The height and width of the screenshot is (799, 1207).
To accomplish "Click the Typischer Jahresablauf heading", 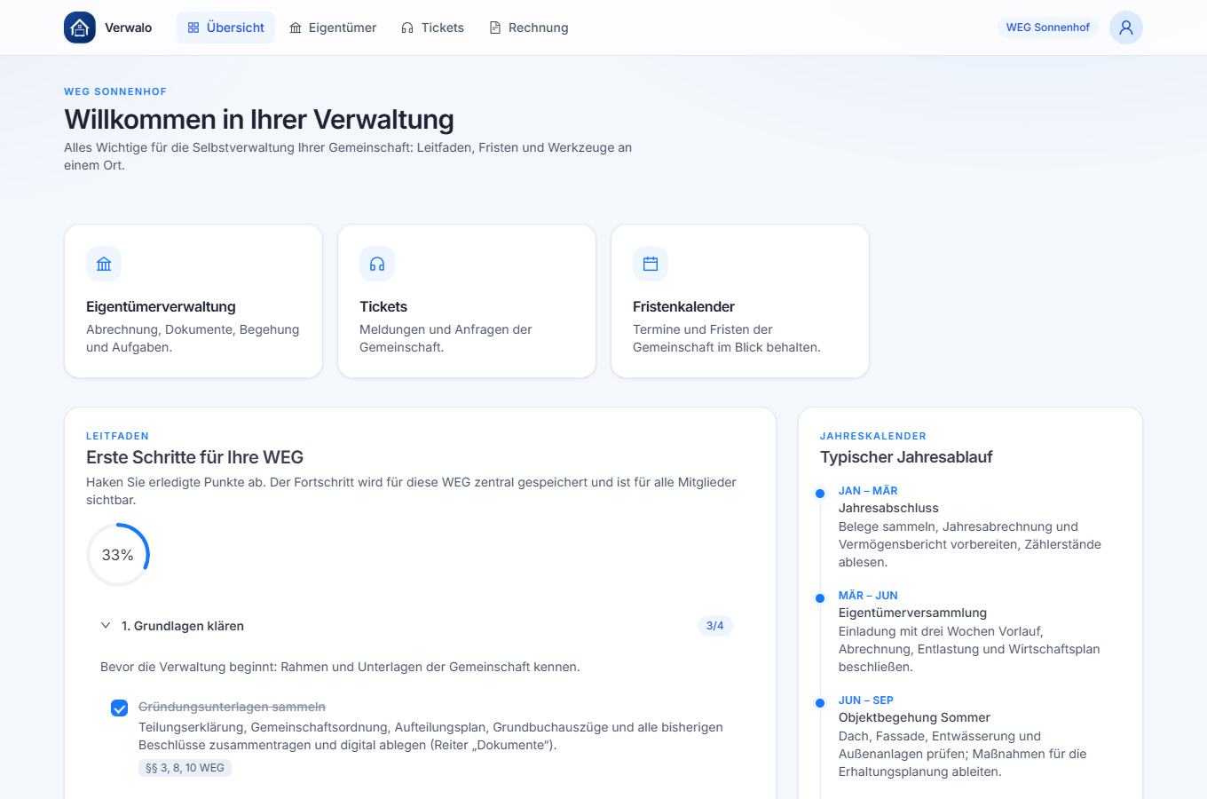I will coord(906,457).
